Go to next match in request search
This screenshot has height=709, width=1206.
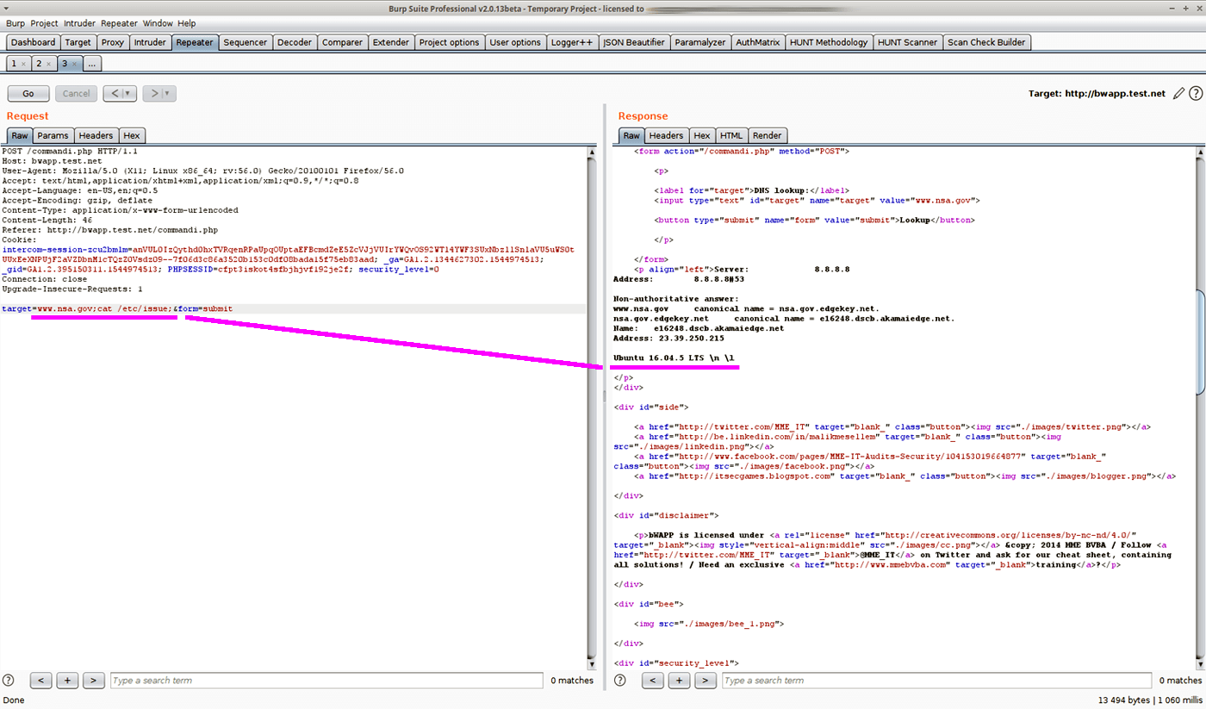(94, 681)
